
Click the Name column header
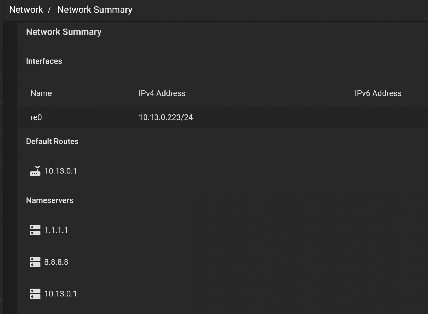[x=41, y=93]
